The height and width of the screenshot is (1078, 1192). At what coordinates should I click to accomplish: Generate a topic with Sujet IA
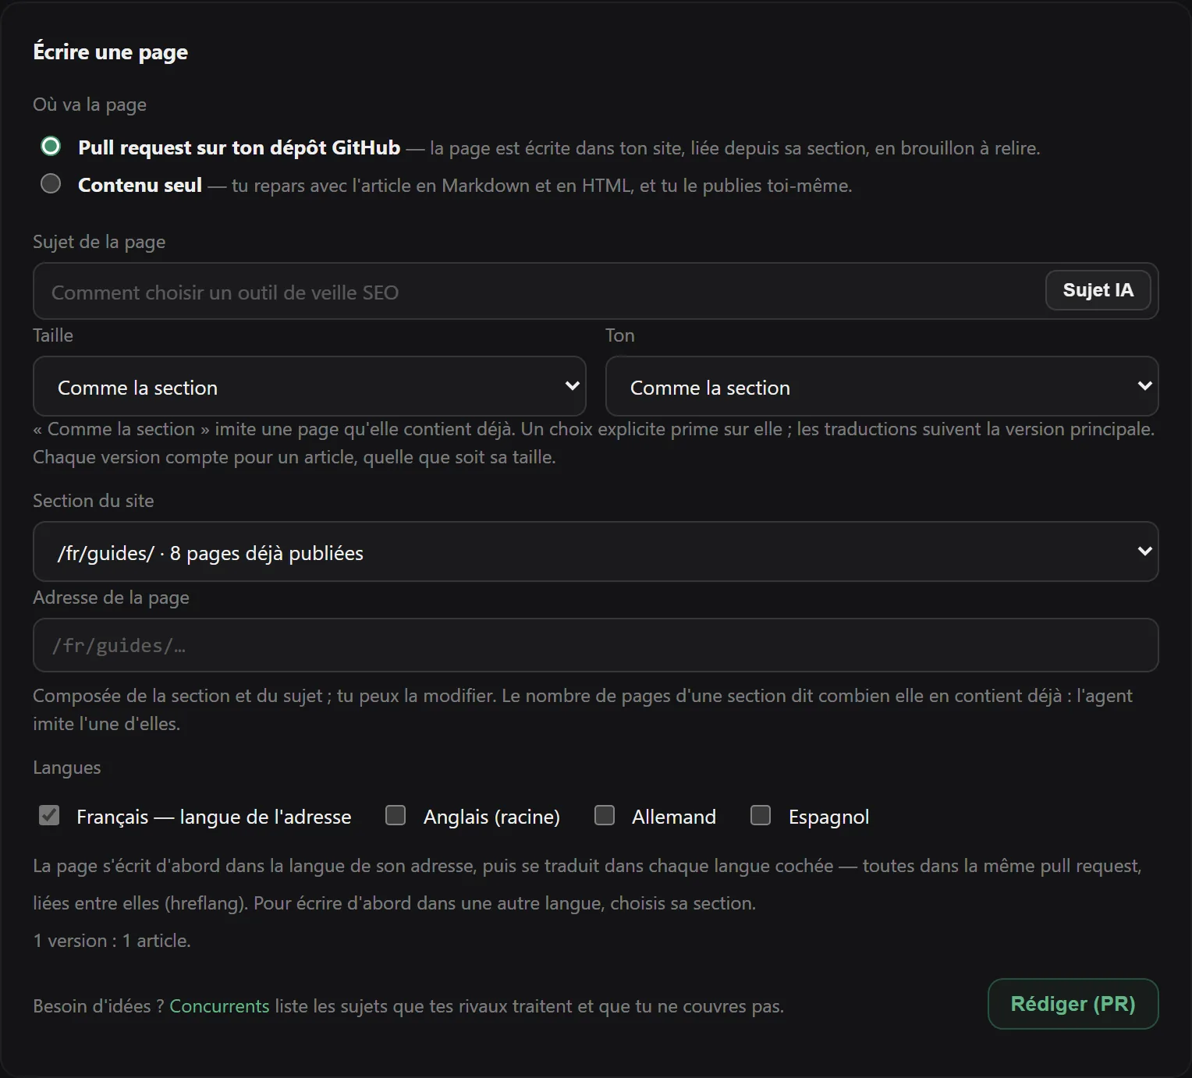(1098, 290)
